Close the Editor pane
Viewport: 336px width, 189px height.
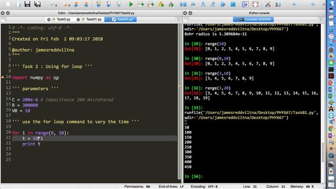(x=3, y=13)
